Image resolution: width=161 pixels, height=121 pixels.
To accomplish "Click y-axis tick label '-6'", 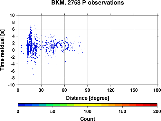I will 13,71.
